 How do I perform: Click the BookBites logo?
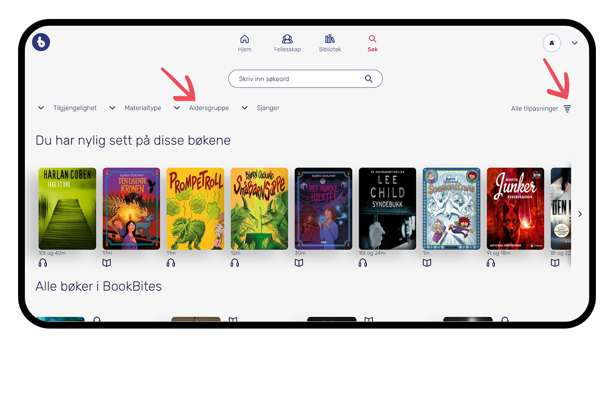pyautogui.click(x=41, y=42)
